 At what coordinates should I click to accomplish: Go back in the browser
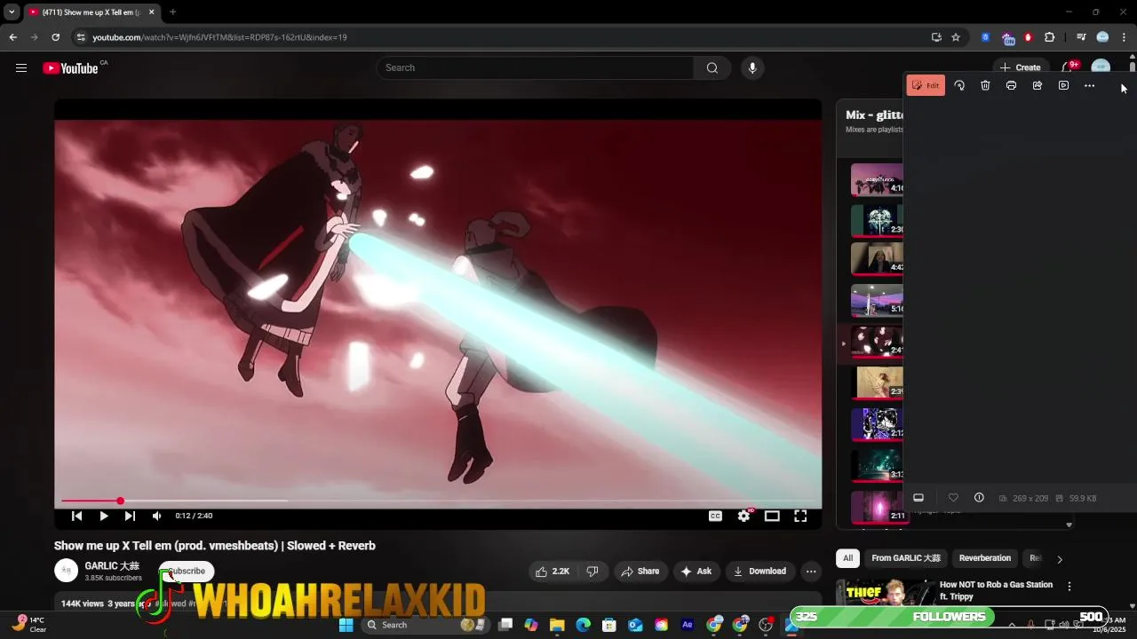[x=12, y=37]
